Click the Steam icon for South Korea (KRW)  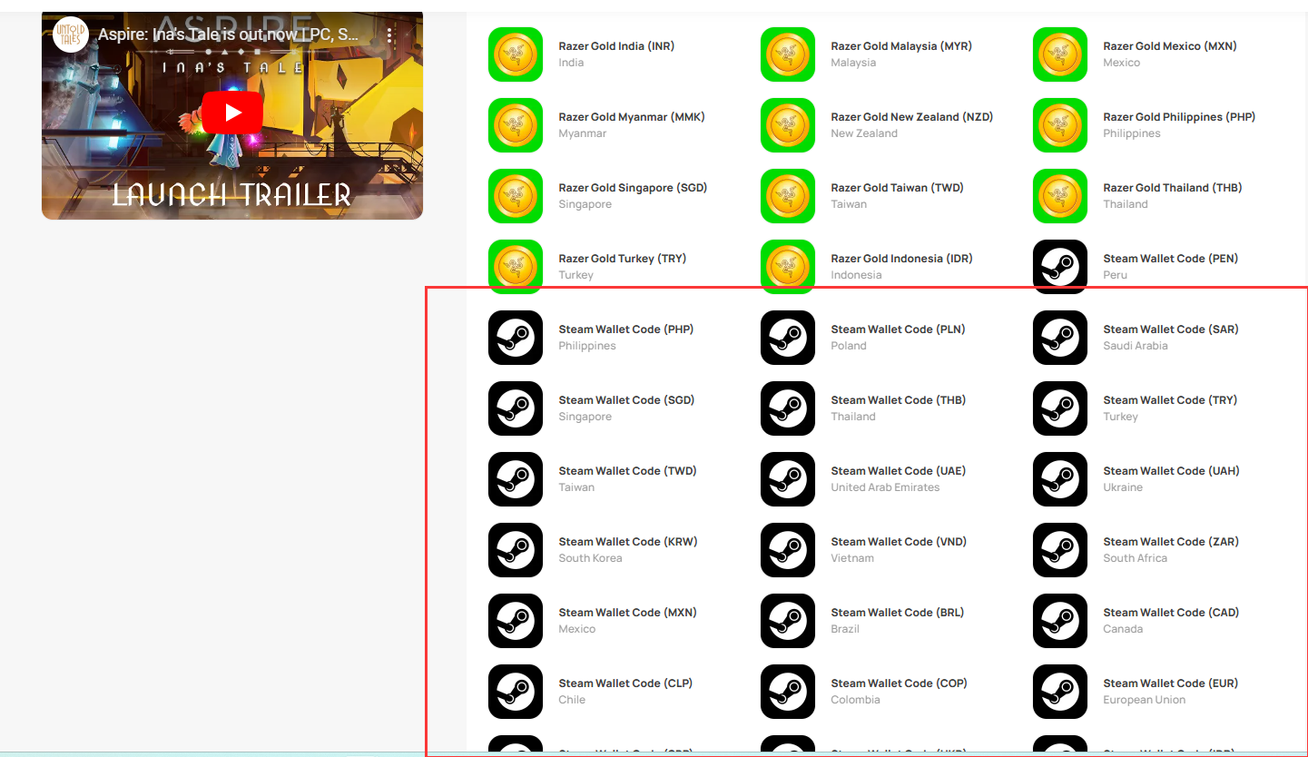tap(516, 550)
